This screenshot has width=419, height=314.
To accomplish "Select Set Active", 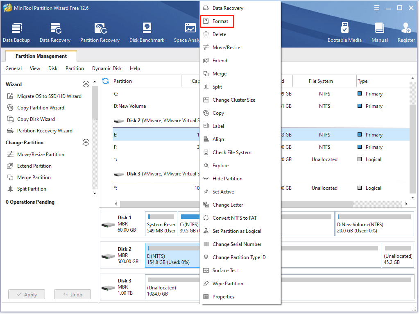I will [x=240, y=191].
